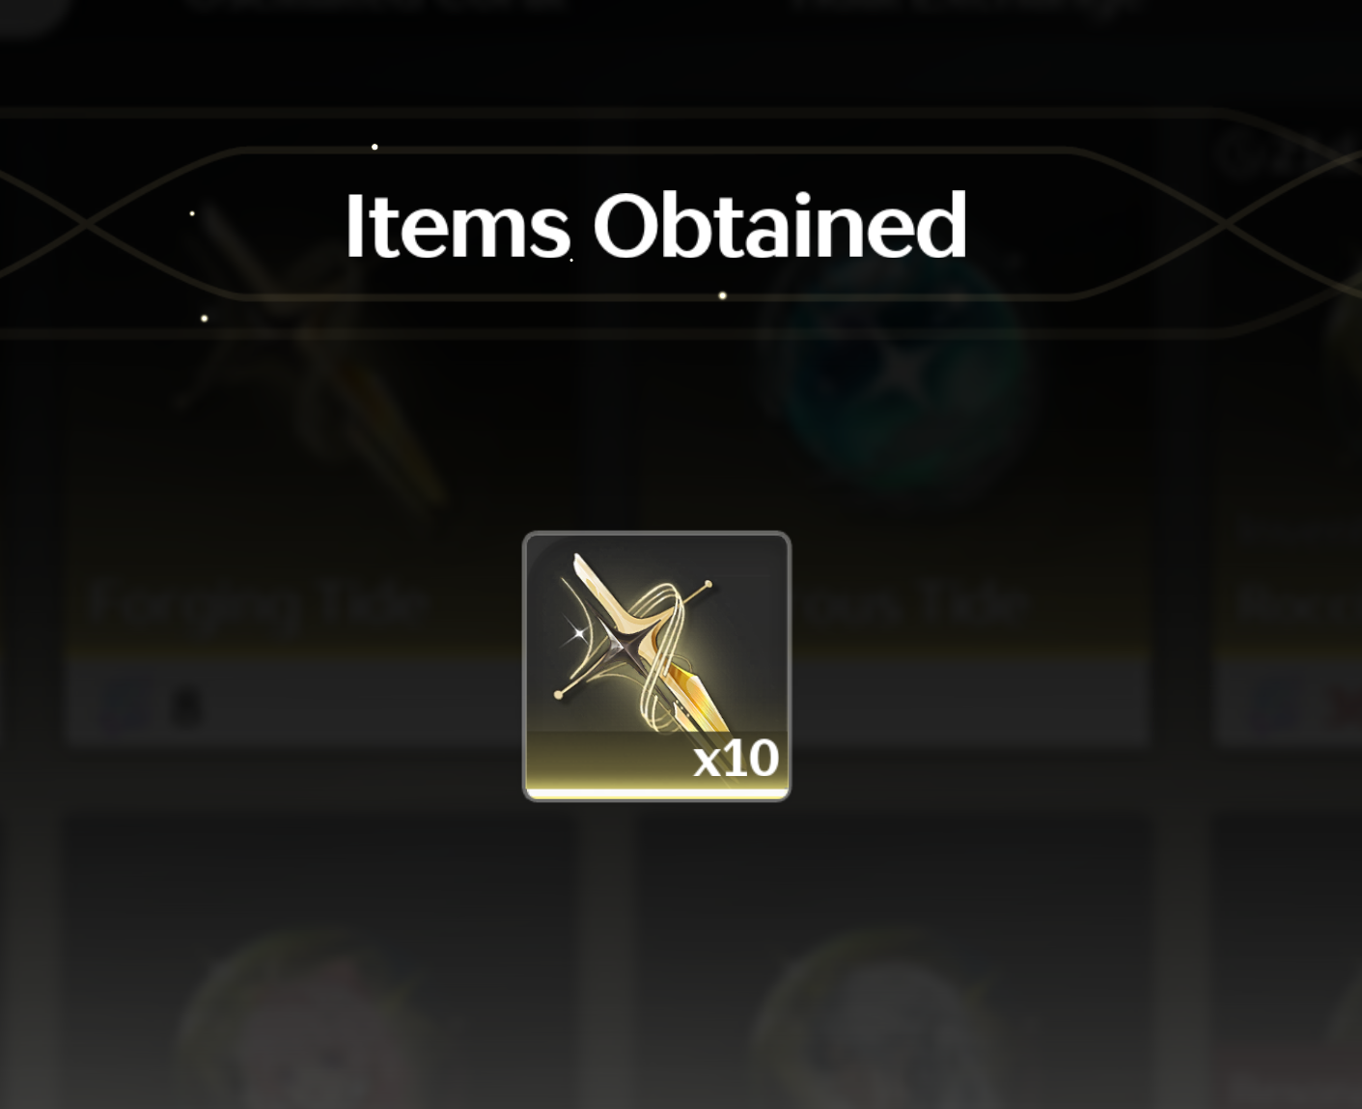Click the Items Obtained title banner
The width and height of the screenshot is (1362, 1109).
click(656, 226)
